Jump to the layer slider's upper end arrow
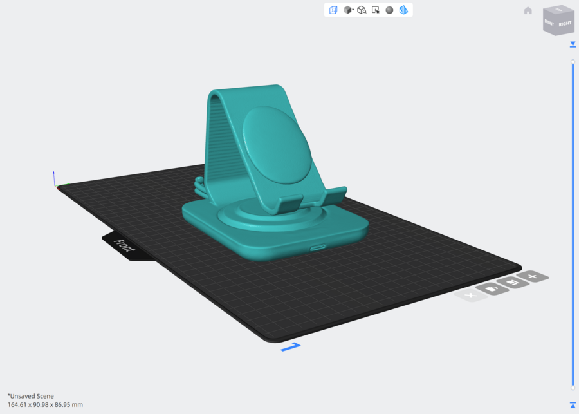 click(x=573, y=44)
